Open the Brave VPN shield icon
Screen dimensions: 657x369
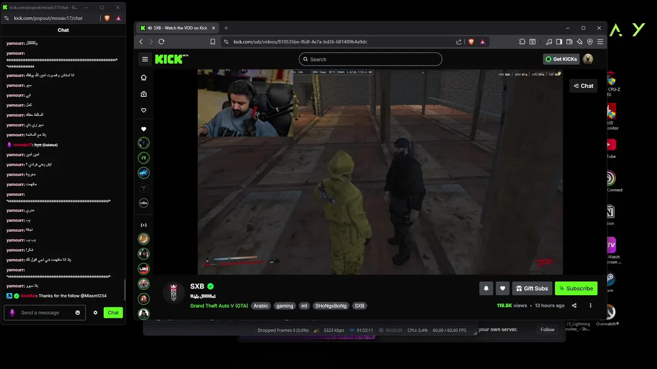click(x=590, y=42)
